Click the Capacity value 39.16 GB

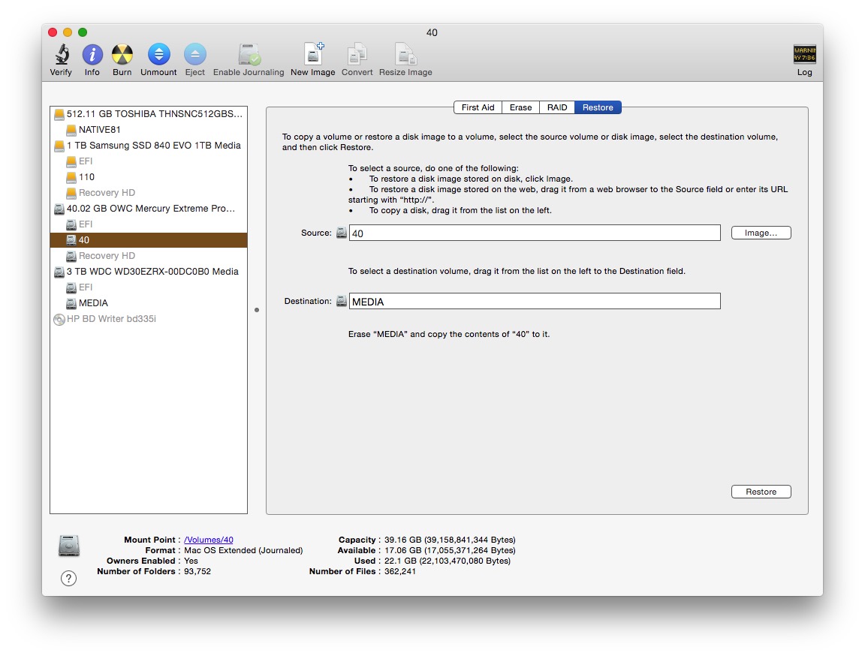[x=450, y=540]
